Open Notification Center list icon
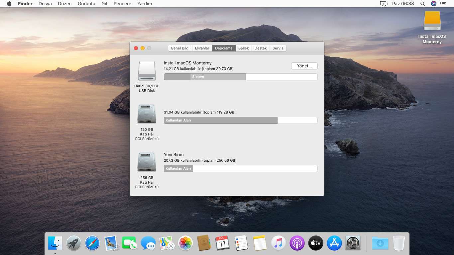The height and width of the screenshot is (255, 454). click(443, 4)
